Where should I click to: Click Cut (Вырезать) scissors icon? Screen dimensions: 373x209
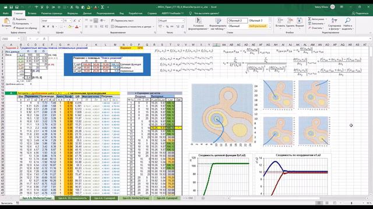14,19
